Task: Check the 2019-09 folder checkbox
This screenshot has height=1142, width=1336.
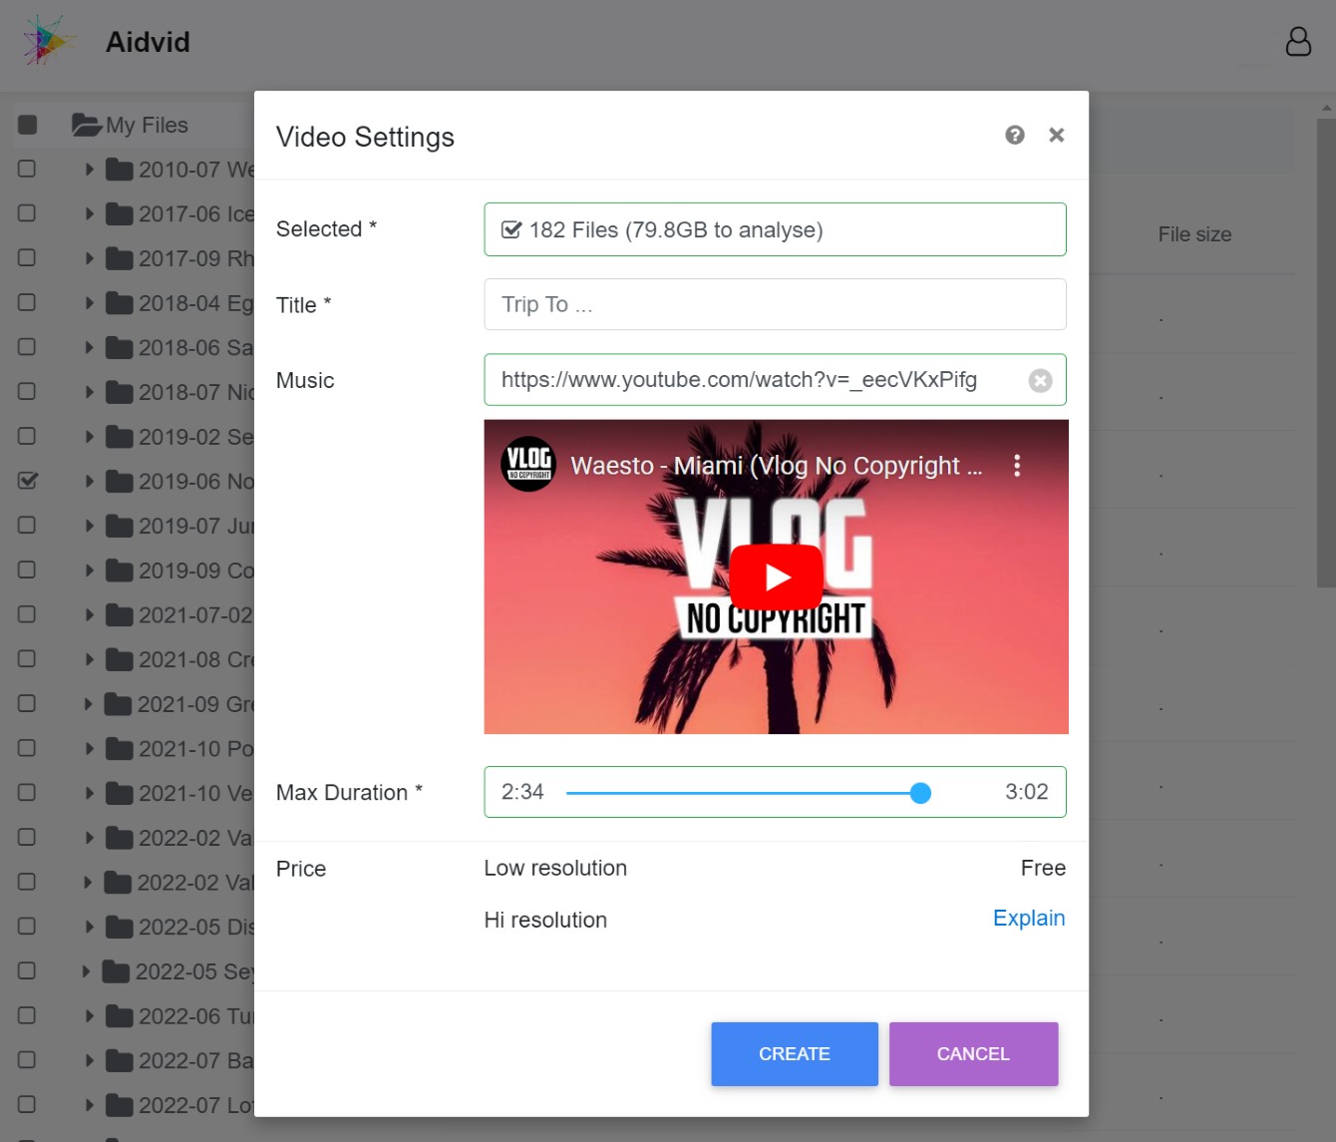Action: coord(27,570)
